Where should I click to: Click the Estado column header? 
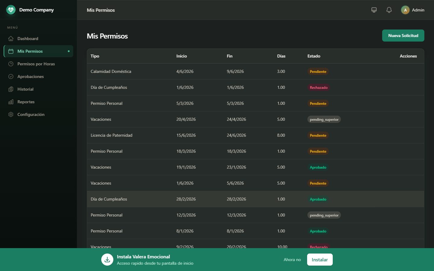314,56
